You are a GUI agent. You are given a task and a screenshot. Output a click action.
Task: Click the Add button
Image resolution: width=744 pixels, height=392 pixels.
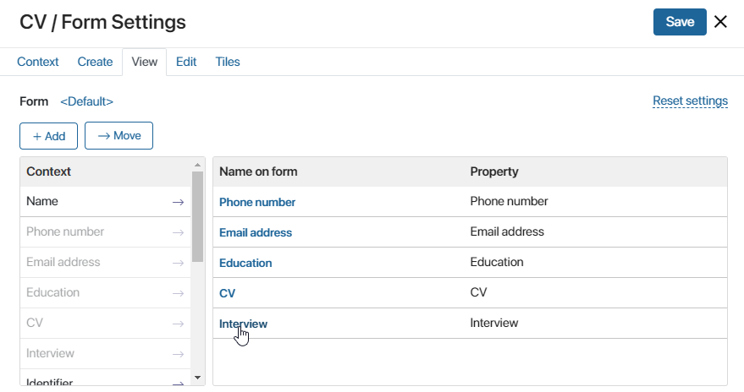[x=48, y=136]
